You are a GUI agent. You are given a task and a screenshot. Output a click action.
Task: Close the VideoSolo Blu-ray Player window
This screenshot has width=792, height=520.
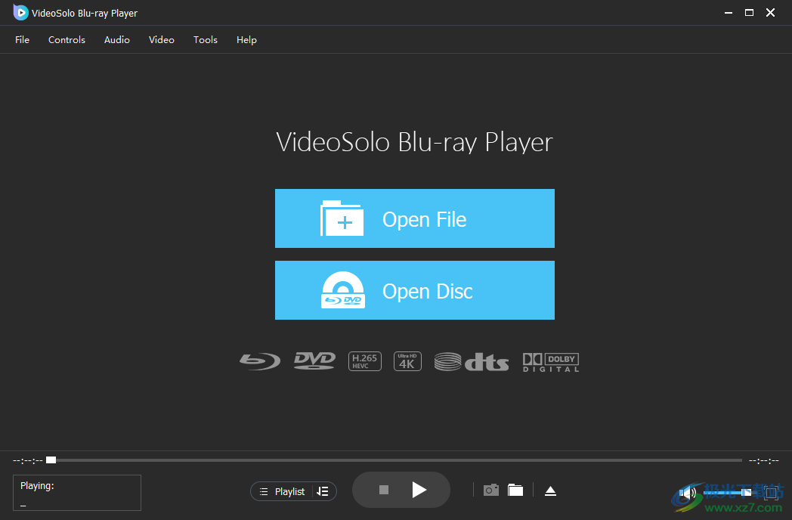(x=770, y=13)
